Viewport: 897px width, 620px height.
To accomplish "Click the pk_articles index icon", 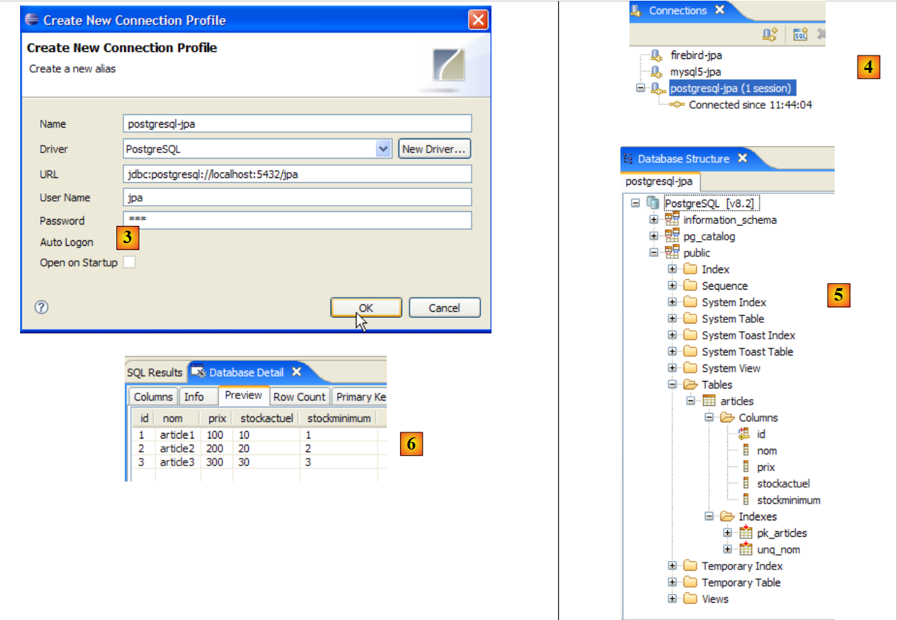I will (x=745, y=533).
